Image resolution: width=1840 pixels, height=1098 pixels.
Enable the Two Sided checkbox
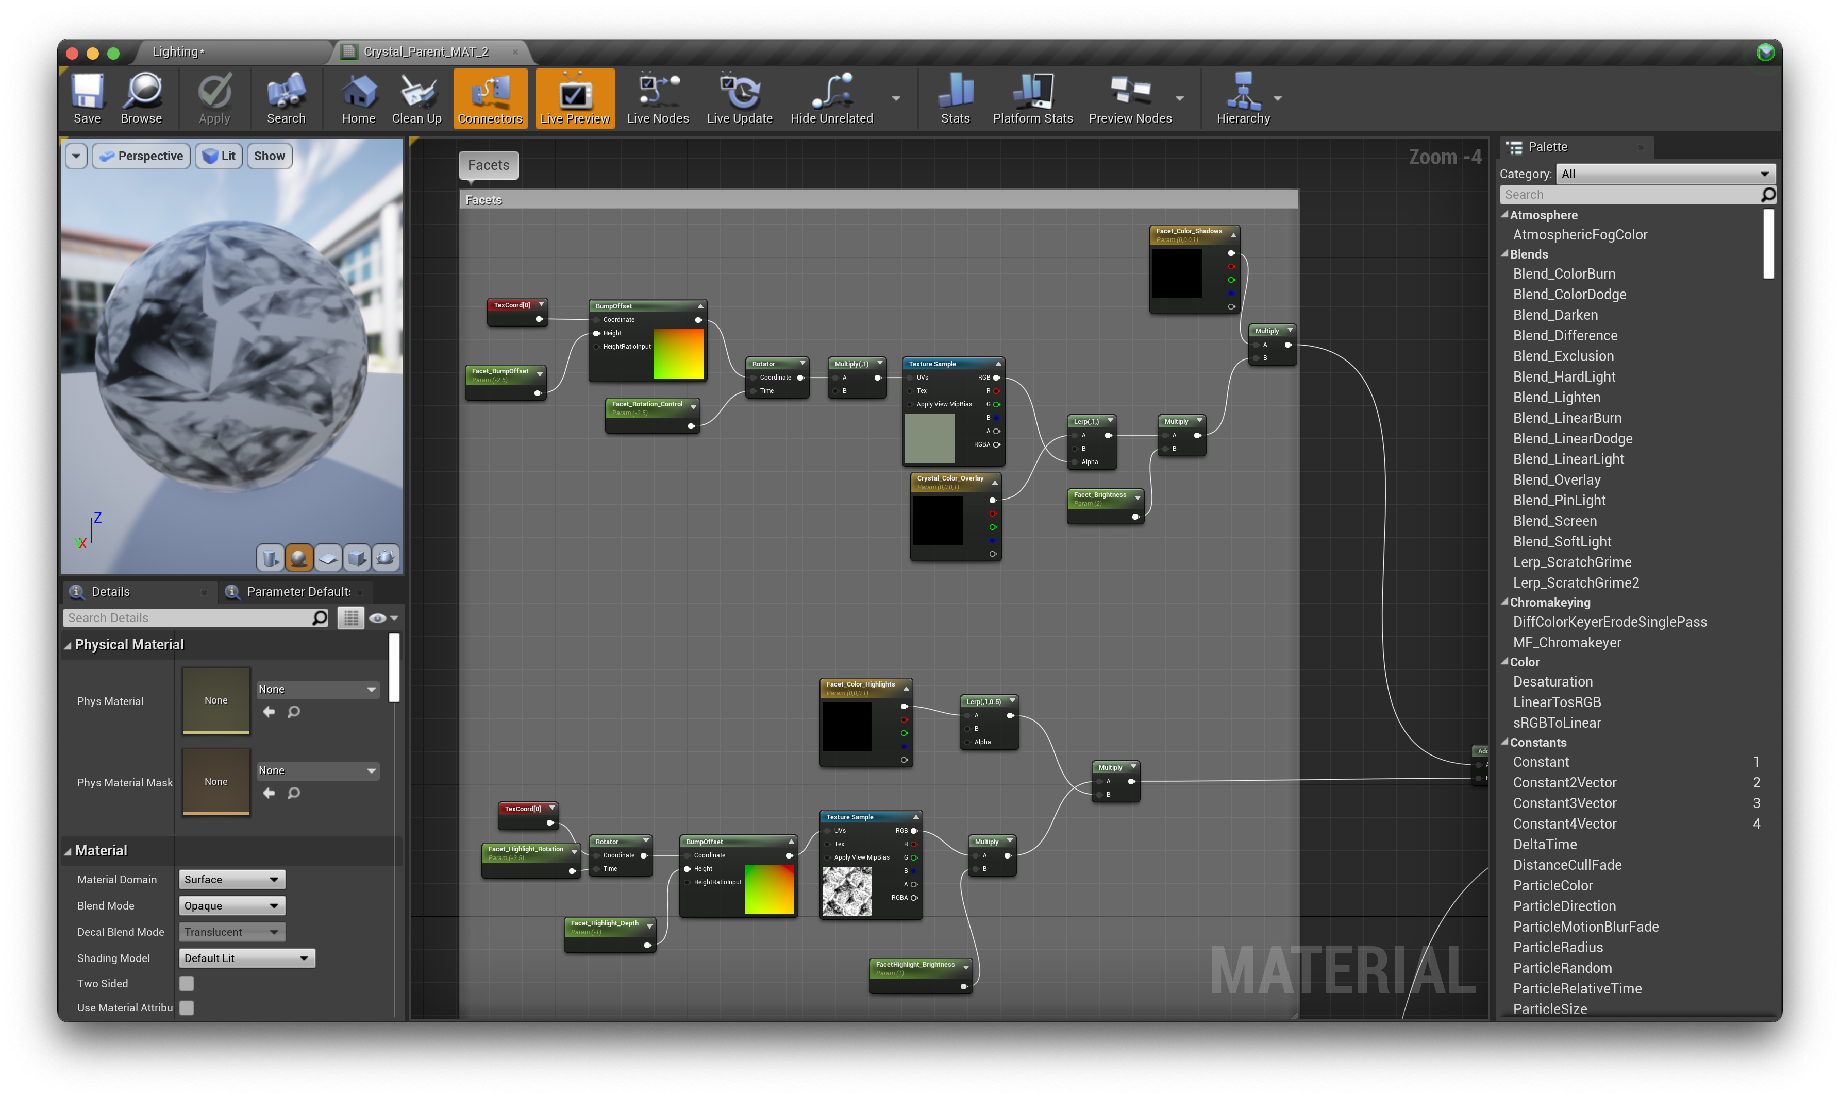tap(187, 983)
